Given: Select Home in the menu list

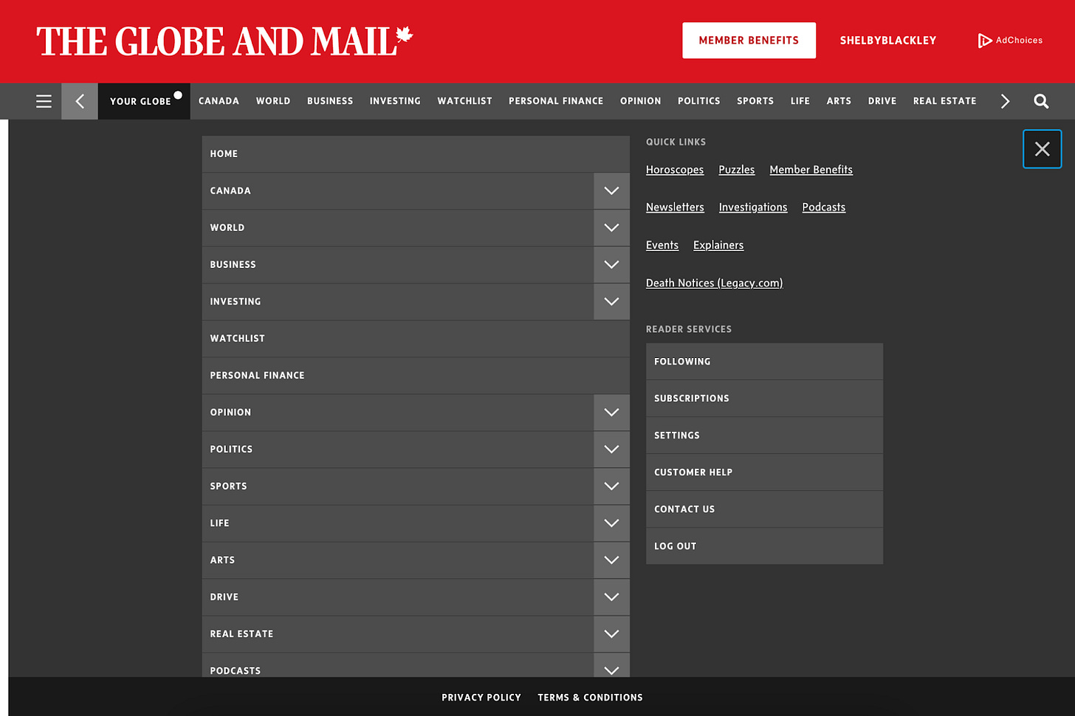Looking at the screenshot, I should pos(416,154).
